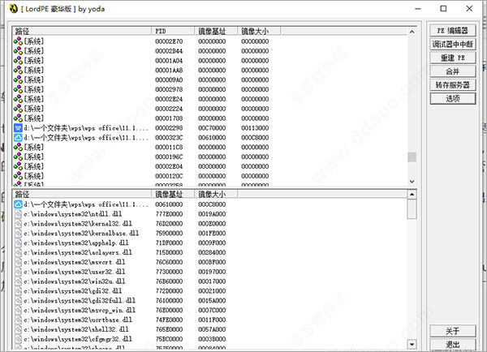This screenshot has width=487, height=352.
Task: Sort process list by PID column header
Action: click(x=174, y=31)
